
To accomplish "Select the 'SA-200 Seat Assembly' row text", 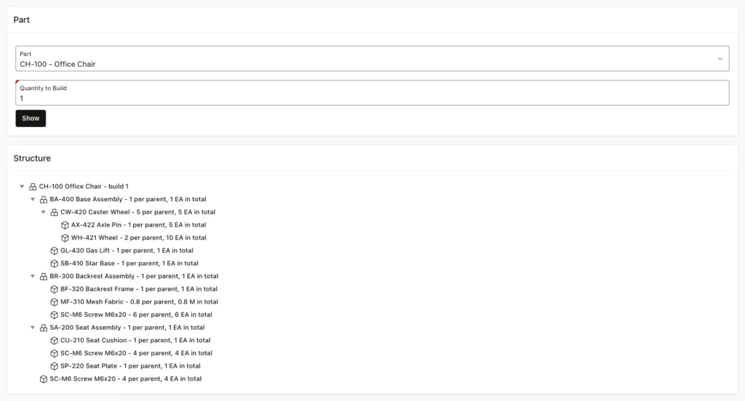I will pyautogui.click(x=127, y=328).
